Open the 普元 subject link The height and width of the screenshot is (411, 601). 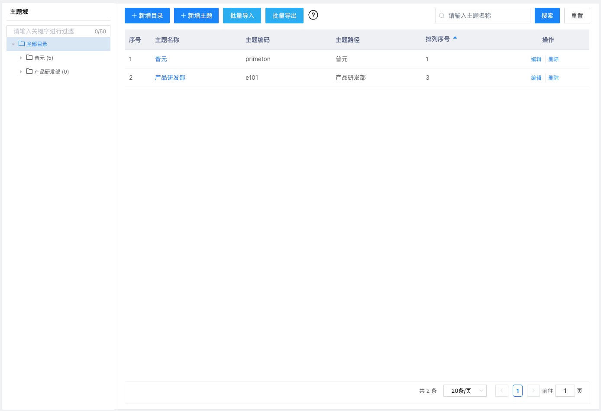point(161,59)
